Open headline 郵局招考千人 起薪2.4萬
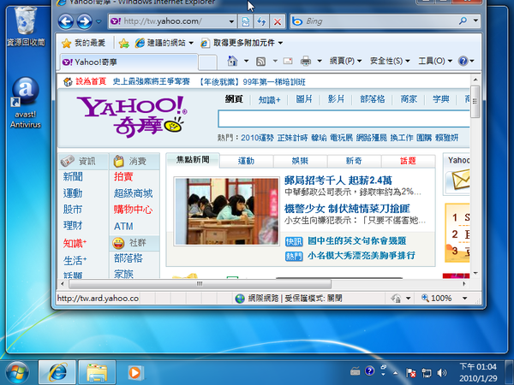The image size is (514, 385). (338, 180)
